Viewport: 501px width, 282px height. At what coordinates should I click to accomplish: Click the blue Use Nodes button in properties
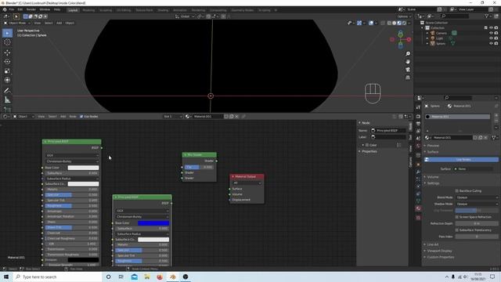click(x=461, y=160)
